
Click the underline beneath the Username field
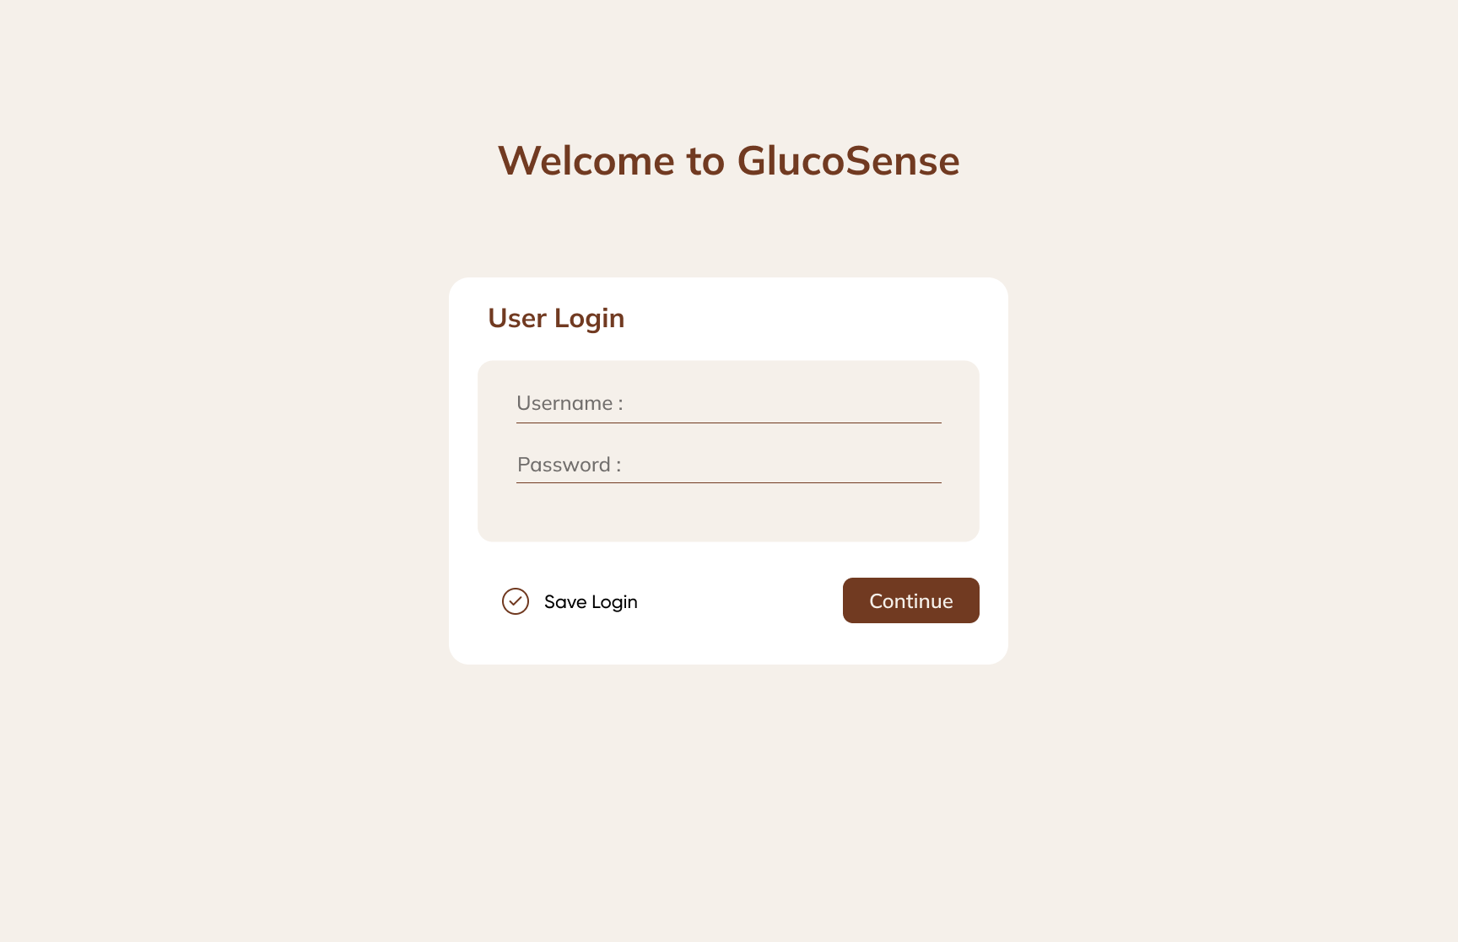(729, 423)
